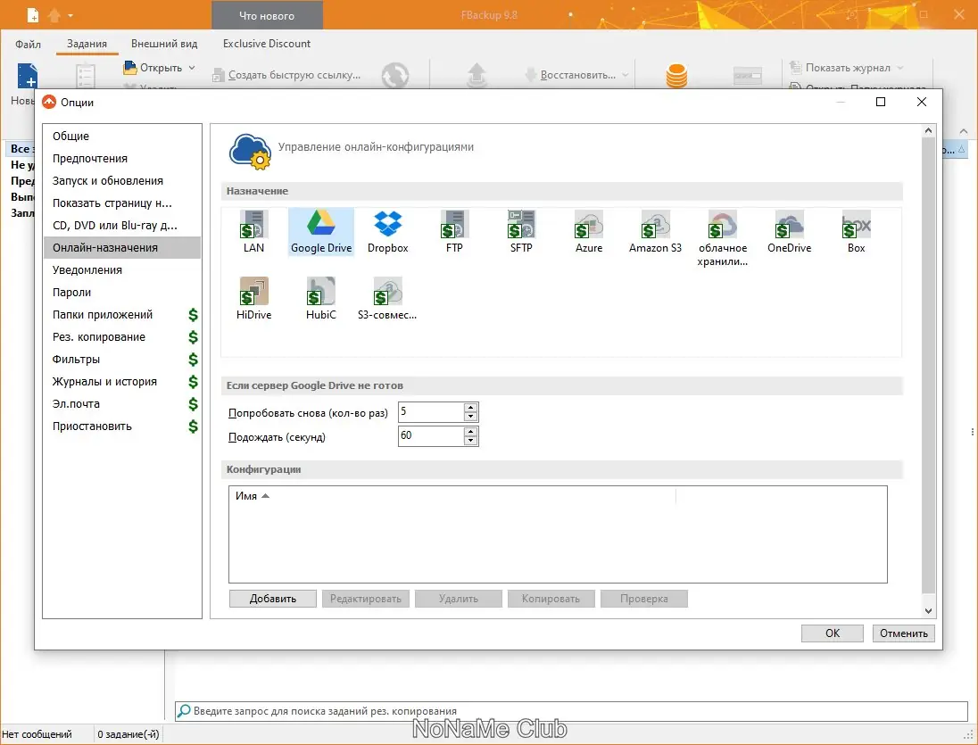Decrease the retry count spinner value
The height and width of the screenshot is (745, 978).
coord(471,417)
